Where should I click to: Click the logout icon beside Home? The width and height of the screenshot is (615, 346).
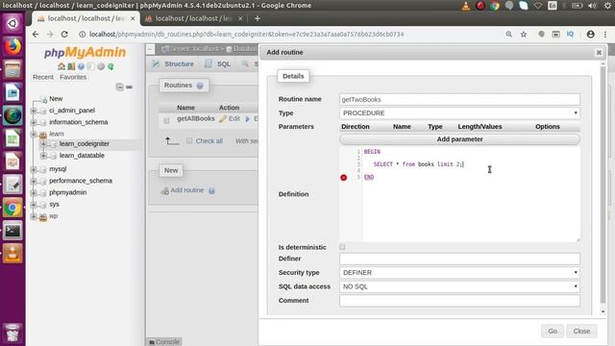pyautogui.click(x=71, y=66)
